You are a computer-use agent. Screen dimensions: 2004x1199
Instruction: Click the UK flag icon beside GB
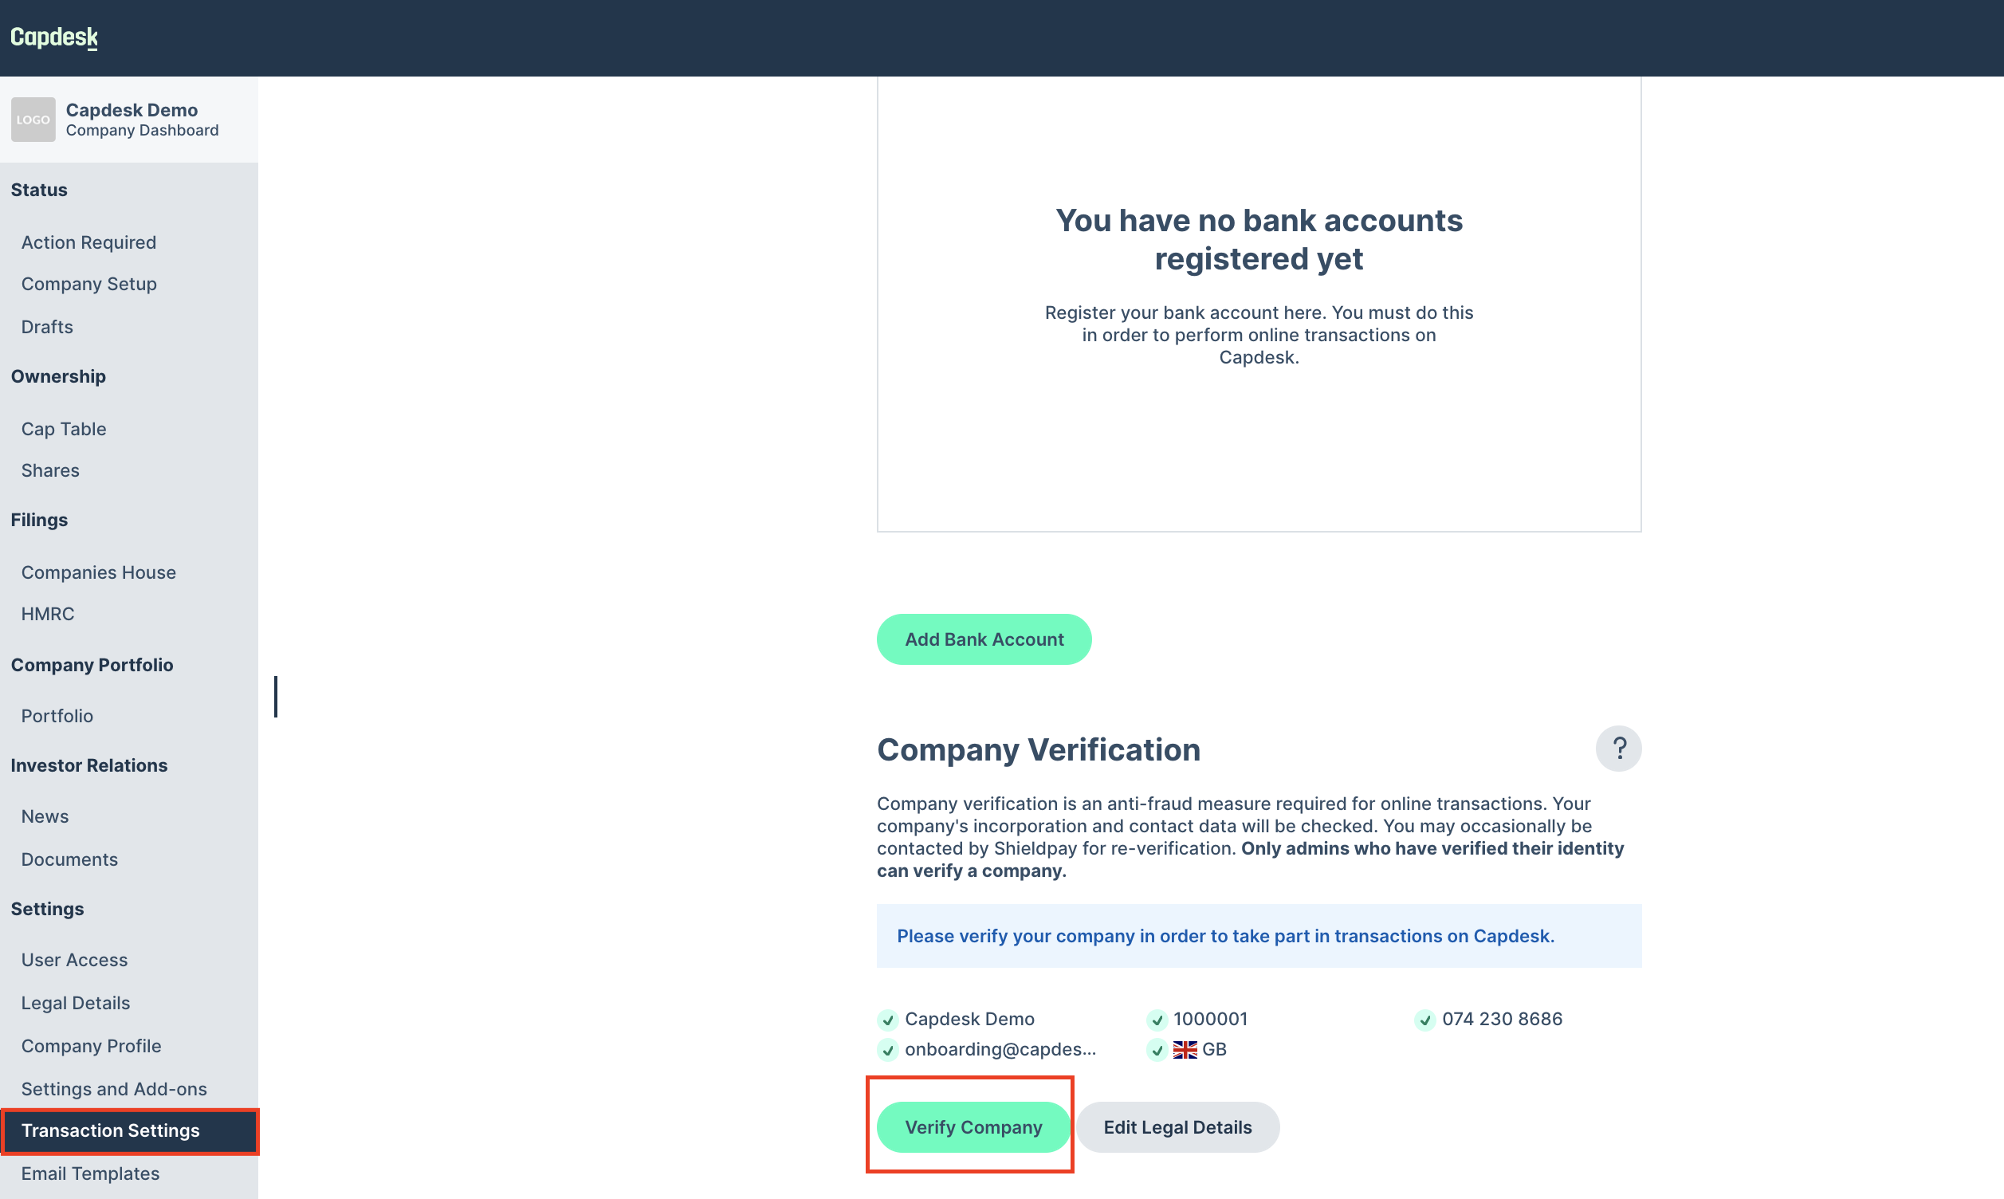pyautogui.click(x=1185, y=1050)
